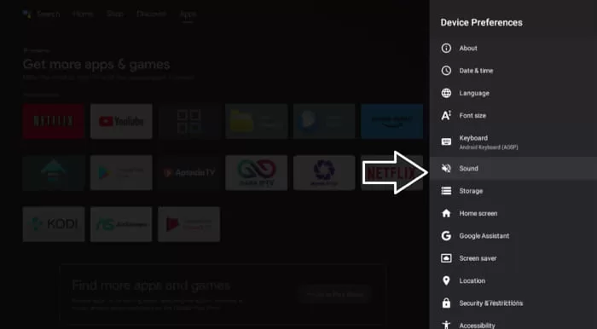
Task: Select the Date & time clock icon
Action: point(446,71)
